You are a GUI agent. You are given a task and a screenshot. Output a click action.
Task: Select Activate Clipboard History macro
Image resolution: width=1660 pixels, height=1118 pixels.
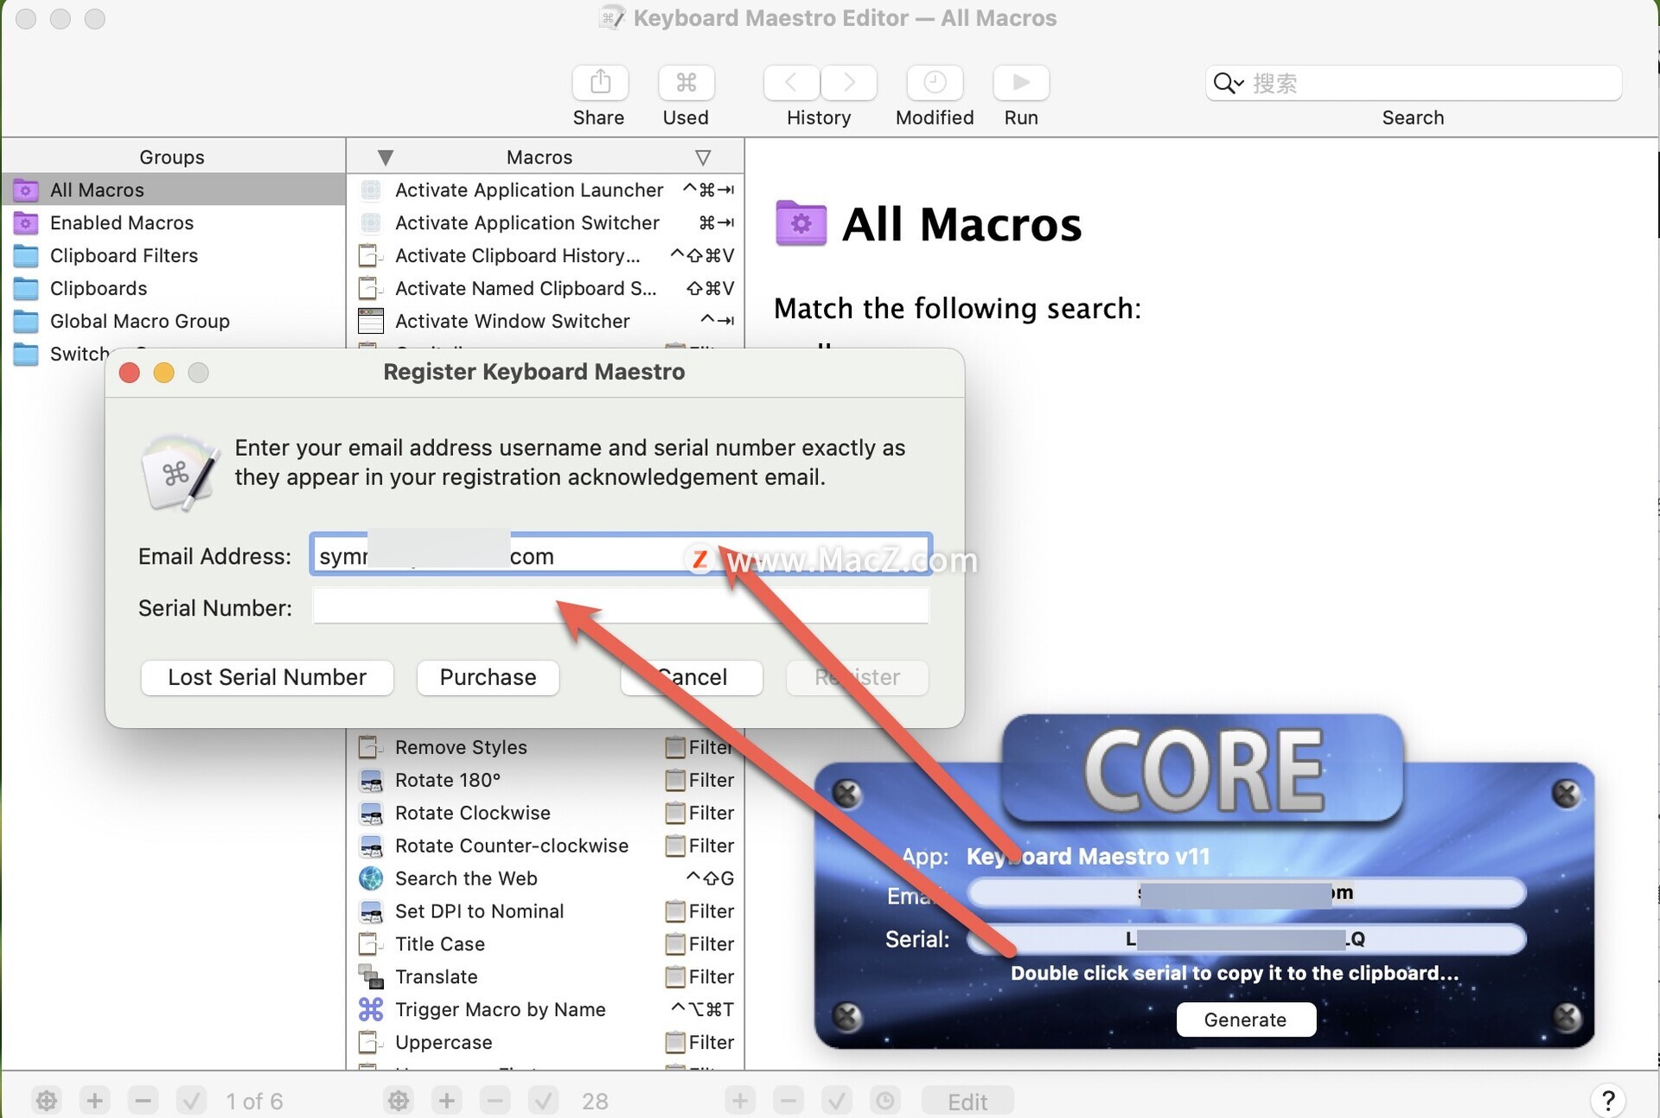click(546, 255)
